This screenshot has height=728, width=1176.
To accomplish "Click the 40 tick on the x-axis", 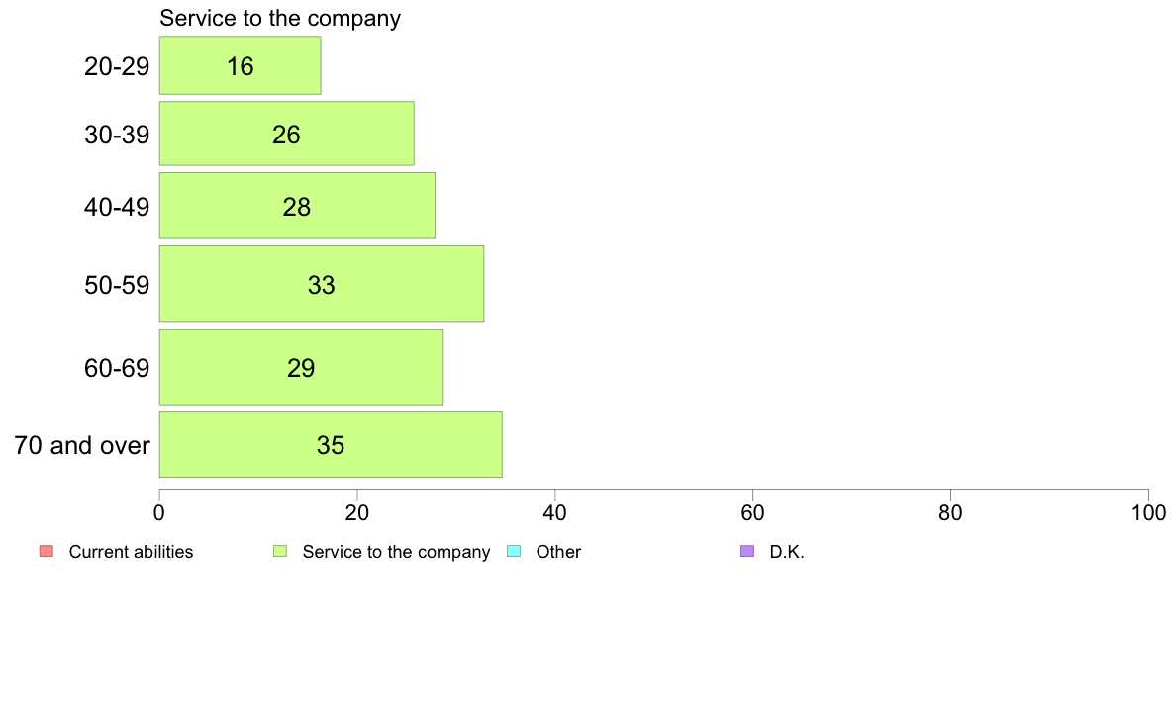I will pyautogui.click(x=555, y=512).
